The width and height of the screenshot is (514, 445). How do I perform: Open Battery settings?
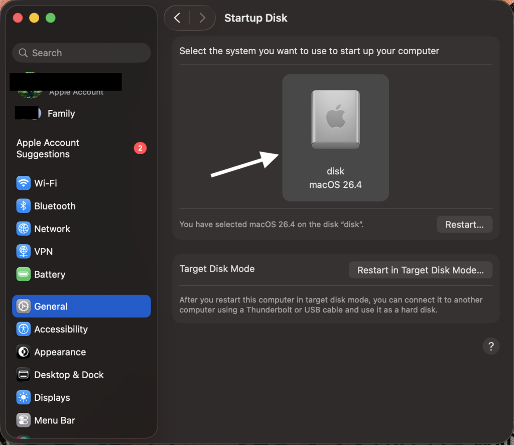(x=23, y=274)
